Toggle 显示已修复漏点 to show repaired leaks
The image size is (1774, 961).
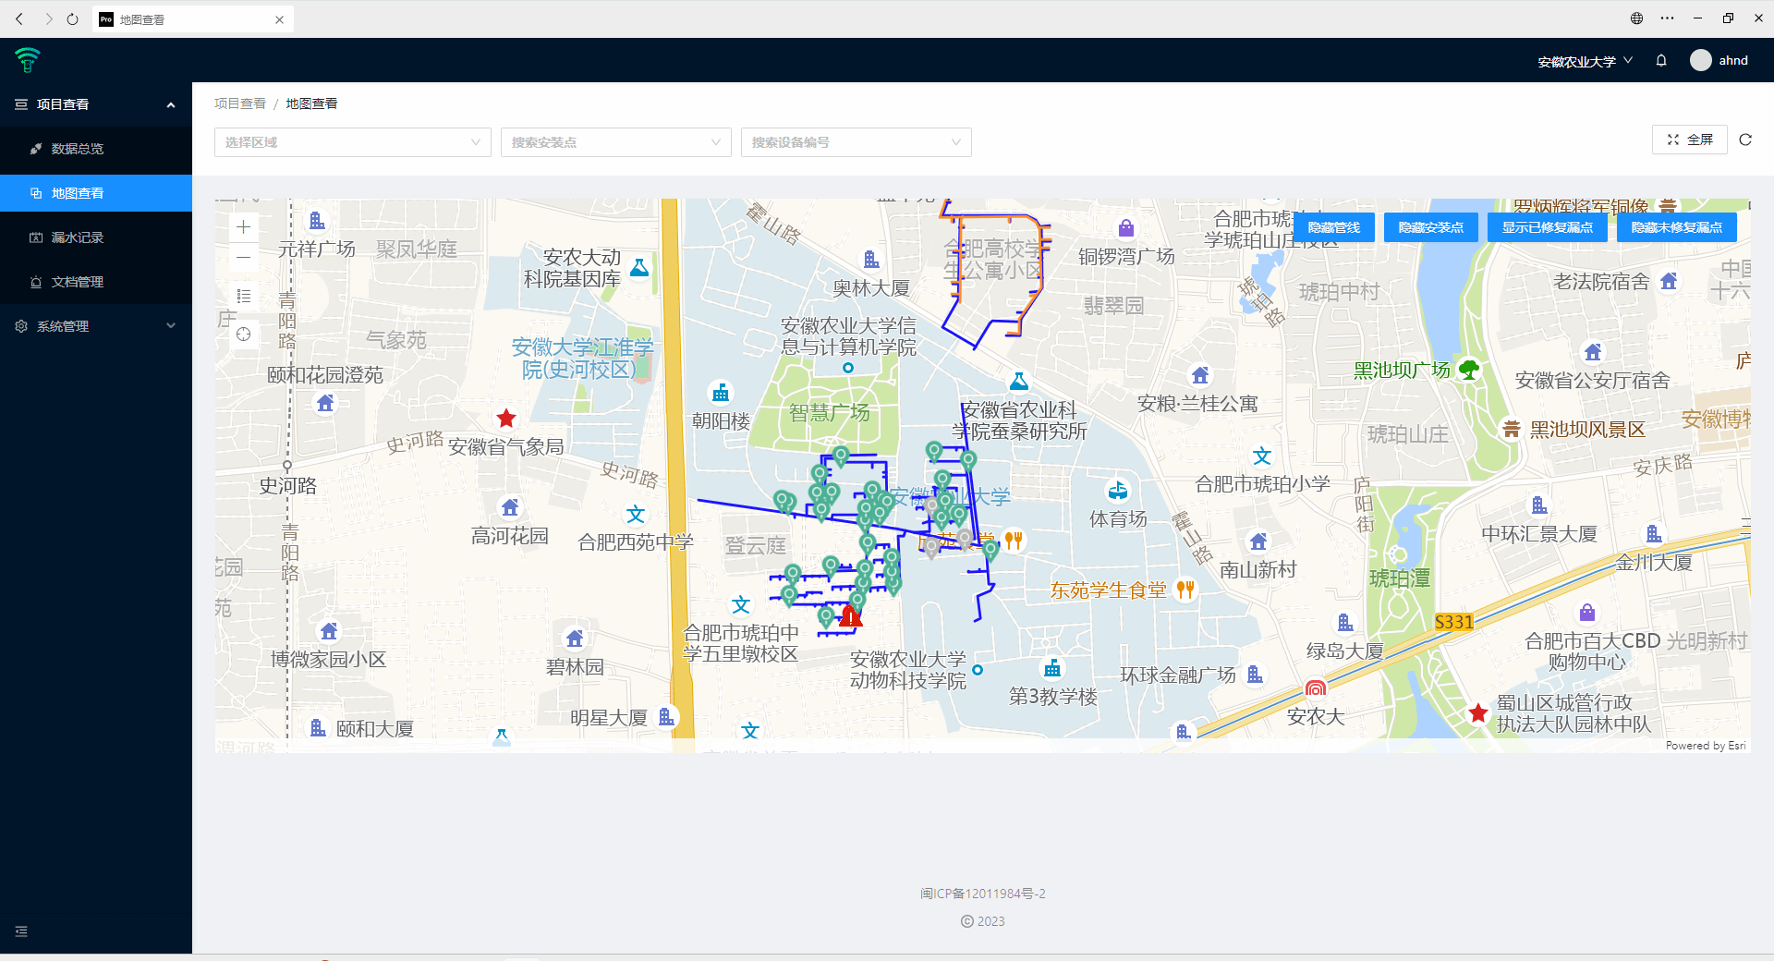pyautogui.click(x=1547, y=227)
